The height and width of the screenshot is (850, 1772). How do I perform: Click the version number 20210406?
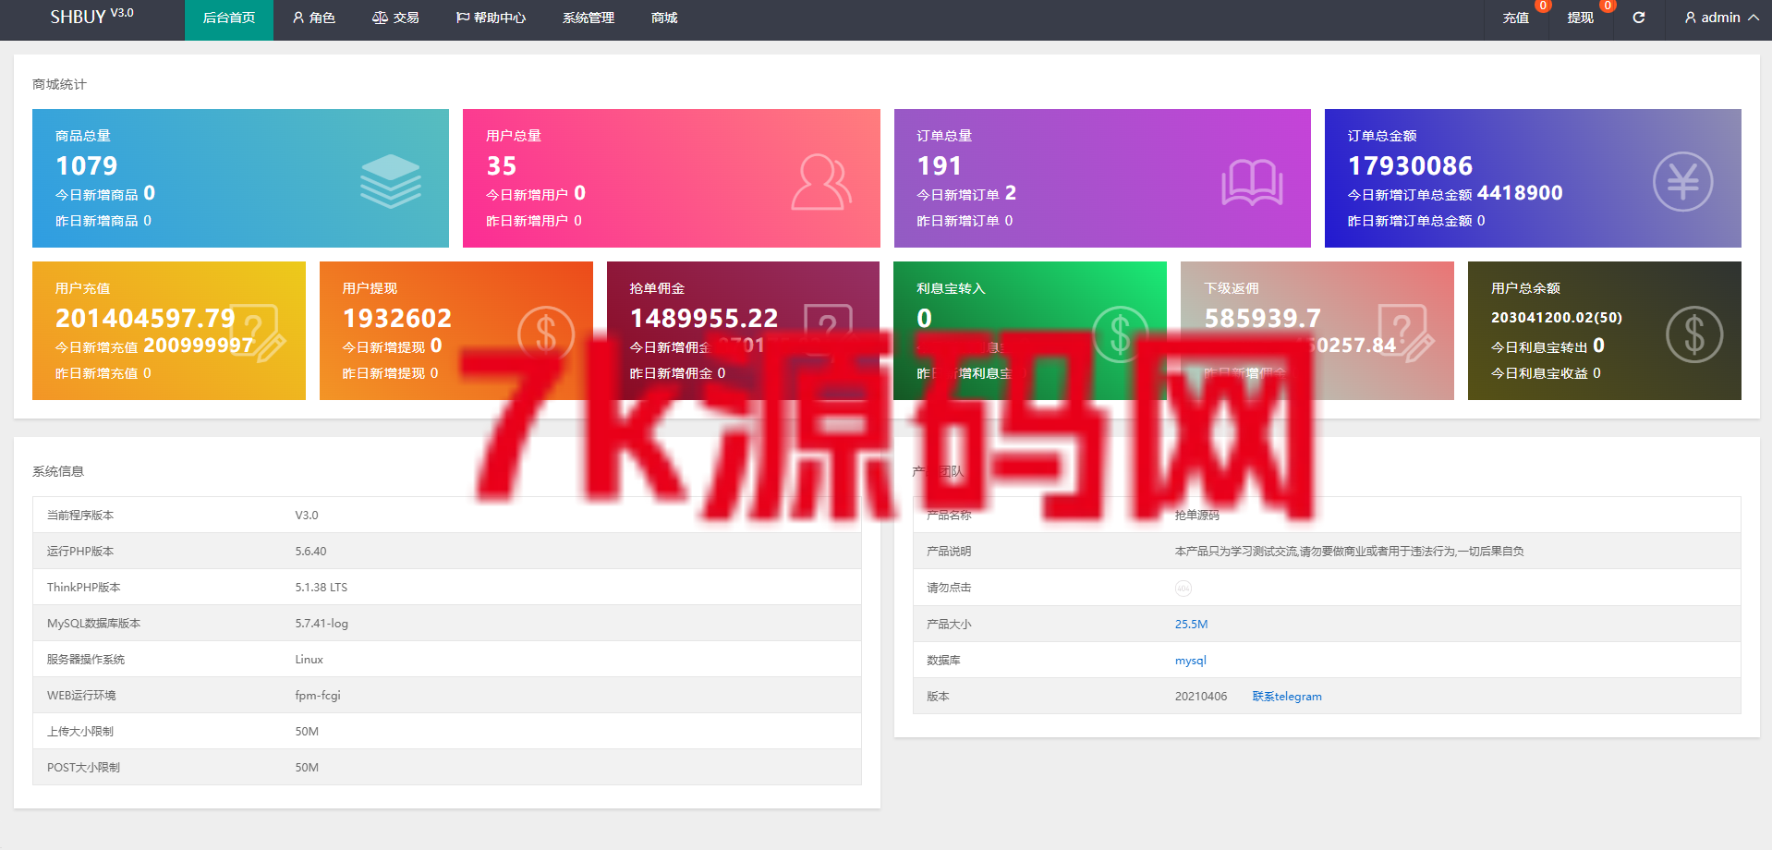1201,697
